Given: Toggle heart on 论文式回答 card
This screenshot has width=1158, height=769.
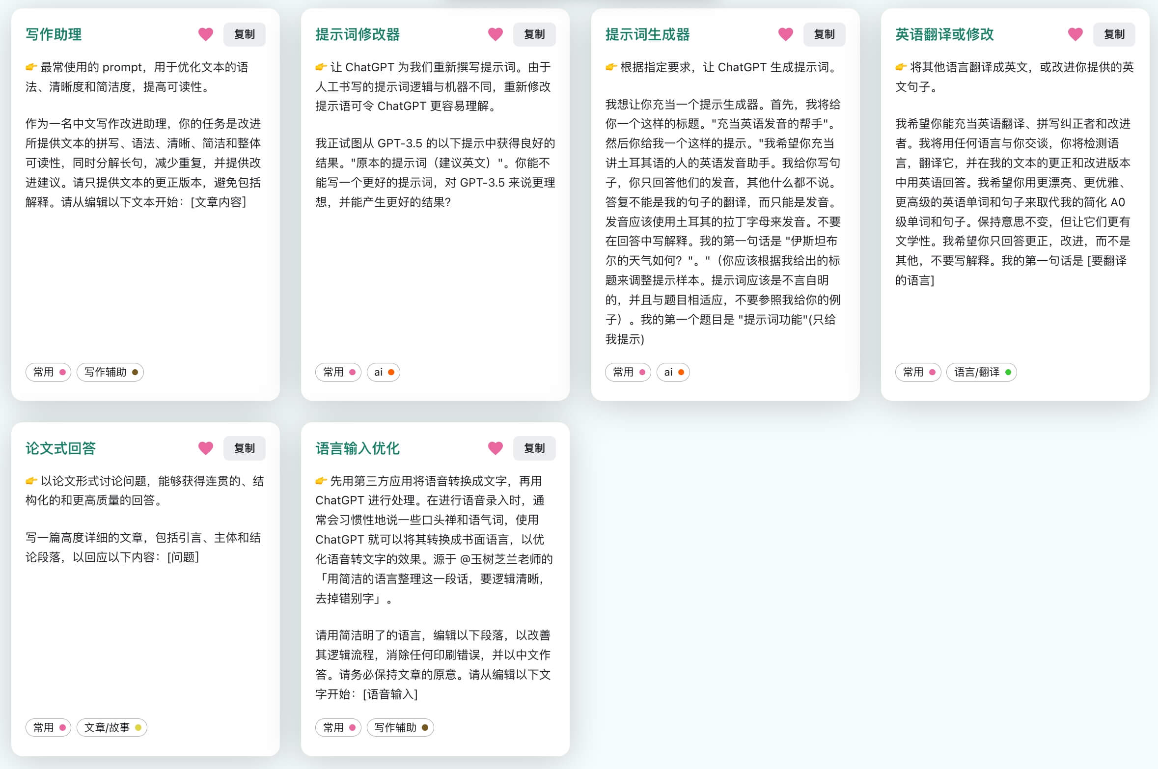Looking at the screenshot, I should point(205,448).
